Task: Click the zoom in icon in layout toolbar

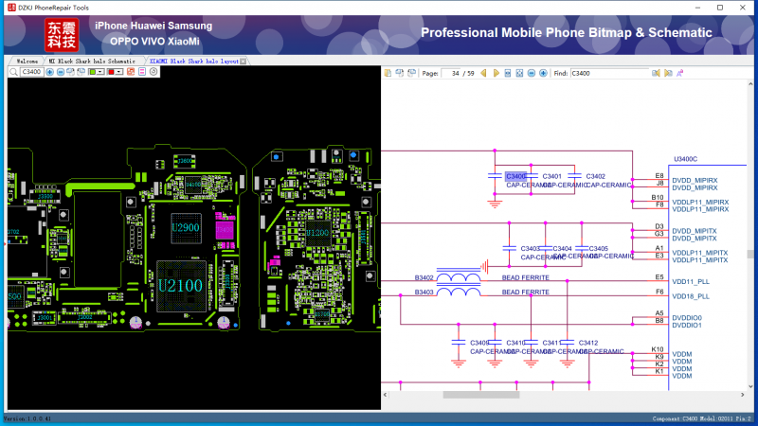Action: [48, 72]
